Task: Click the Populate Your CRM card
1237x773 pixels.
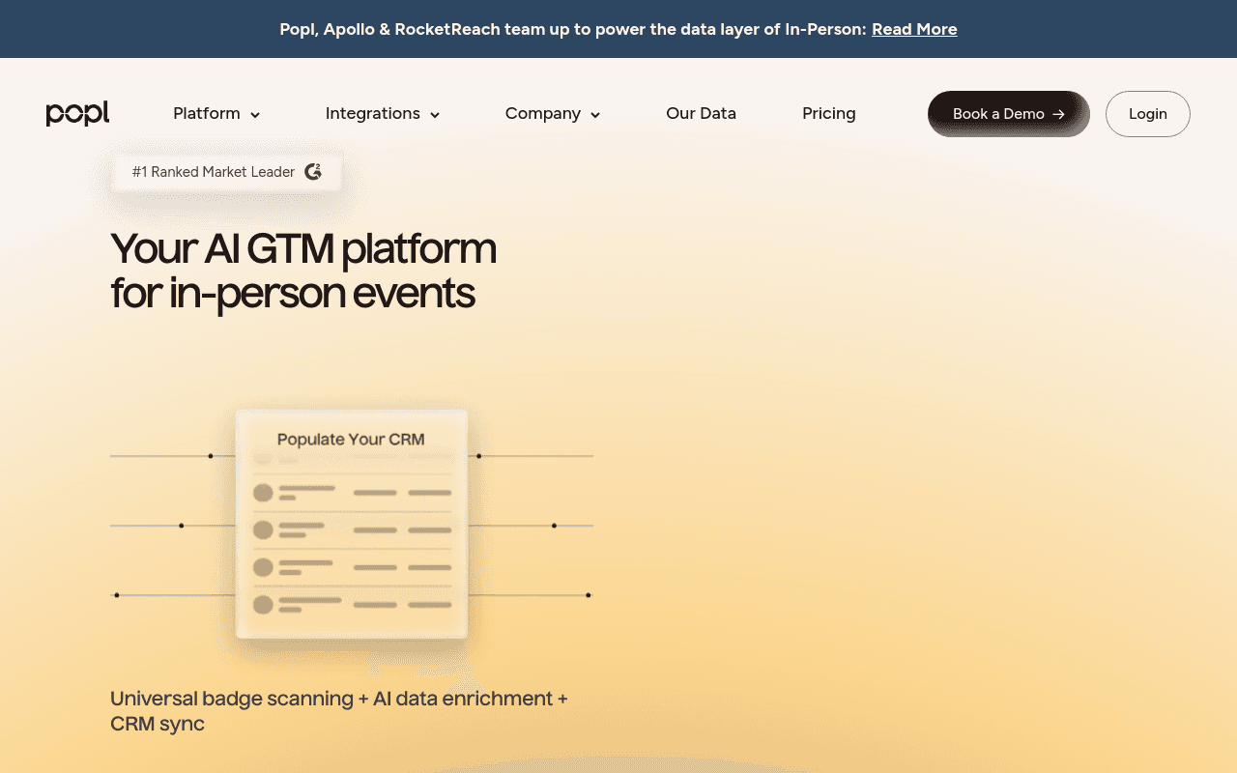Action: (352, 524)
